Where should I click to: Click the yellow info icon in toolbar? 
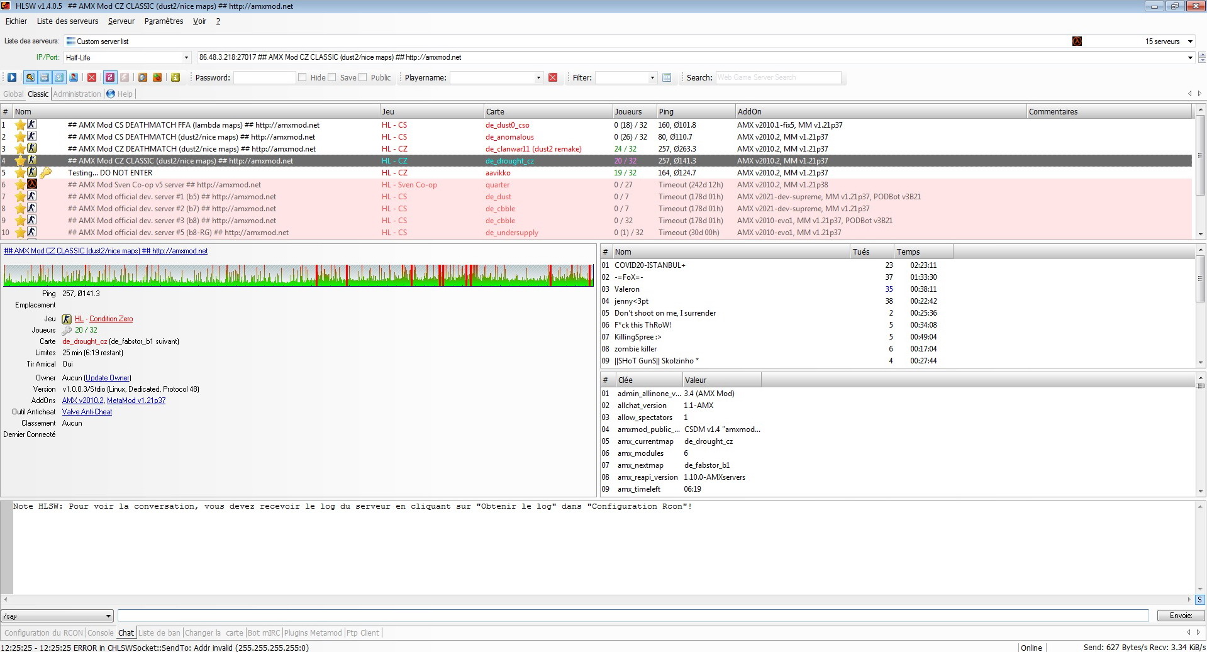coord(175,77)
